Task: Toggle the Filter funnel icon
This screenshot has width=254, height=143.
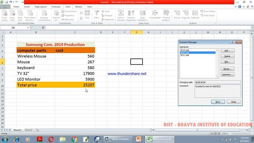Action: (96, 15)
